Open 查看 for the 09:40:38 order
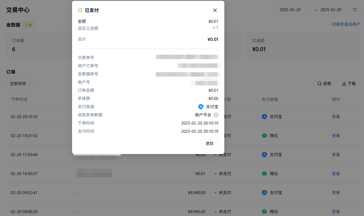Viewport: 364px width, 216px height. [336, 212]
